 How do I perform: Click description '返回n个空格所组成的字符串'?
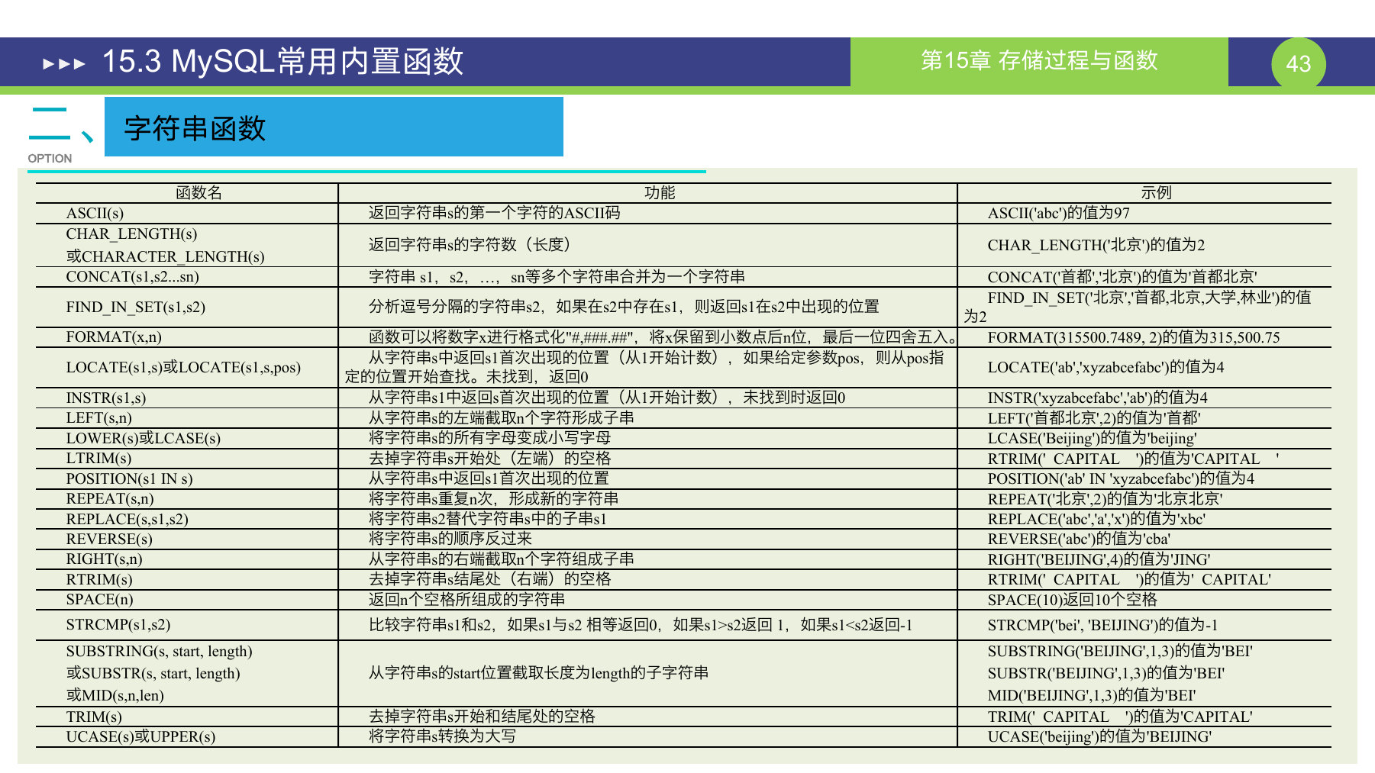point(467,599)
